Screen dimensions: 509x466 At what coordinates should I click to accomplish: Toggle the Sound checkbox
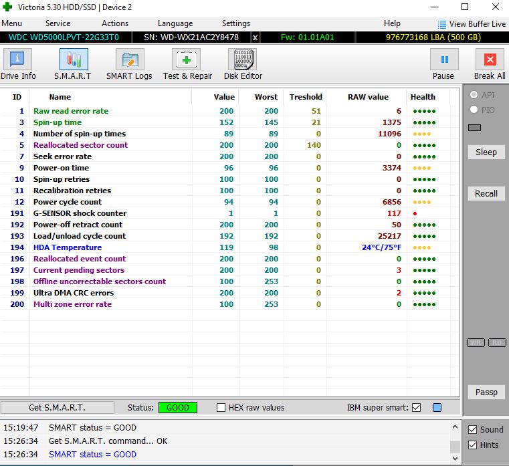point(473,430)
